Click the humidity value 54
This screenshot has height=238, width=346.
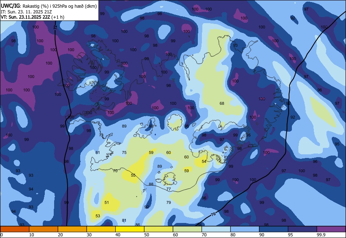(x=204, y=161)
